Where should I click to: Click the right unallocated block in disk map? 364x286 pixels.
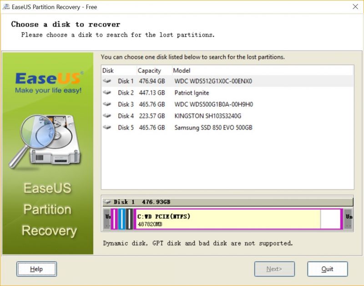click(349, 219)
